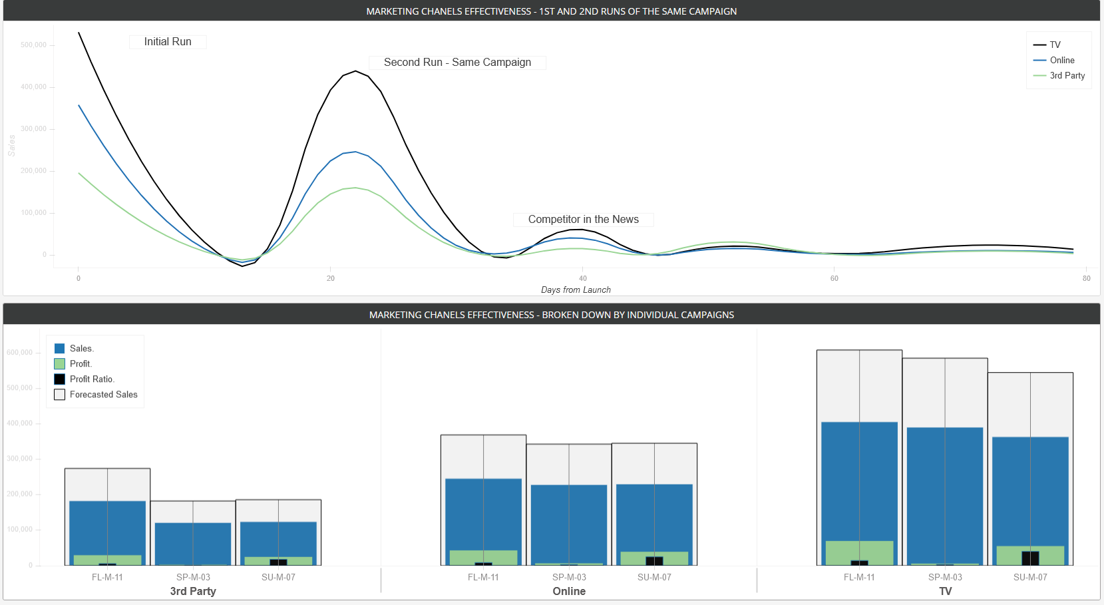Click the TV SU-M-07 black profit ratio bar
The image size is (1104, 605).
[1030, 558]
